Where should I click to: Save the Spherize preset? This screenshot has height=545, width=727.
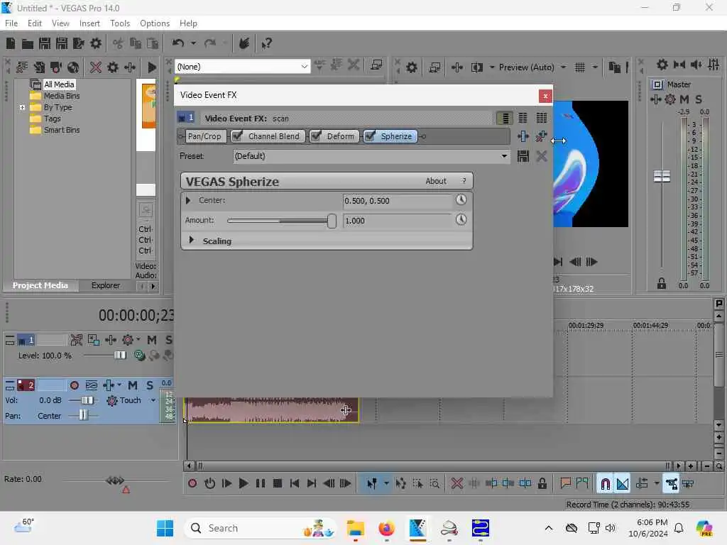pyautogui.click(x=523, y=156)
